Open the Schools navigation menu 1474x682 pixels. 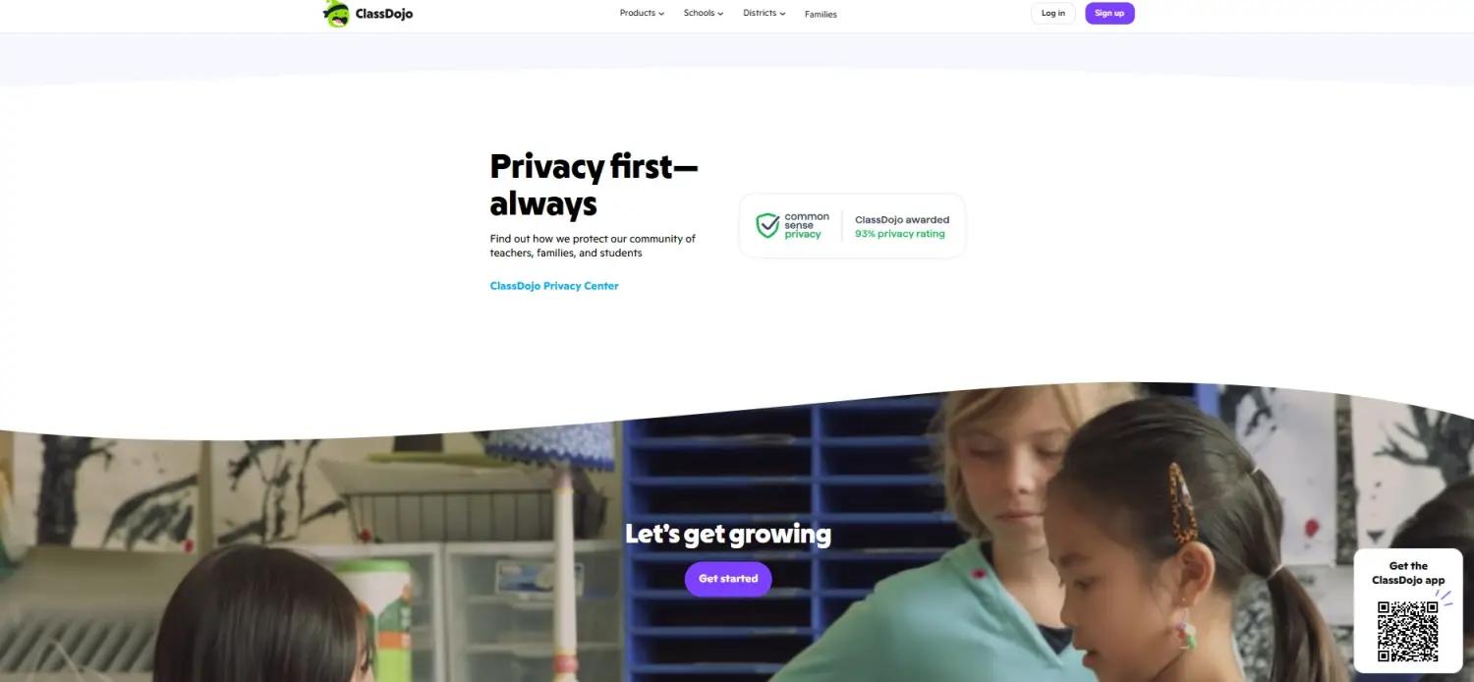click(704, 14)
